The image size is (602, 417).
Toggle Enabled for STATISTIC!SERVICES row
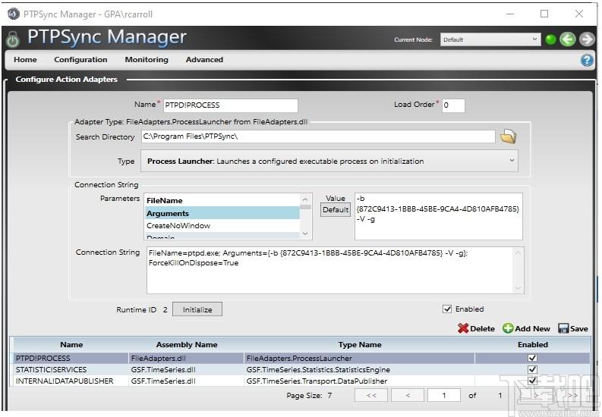[x=532, y=369]
